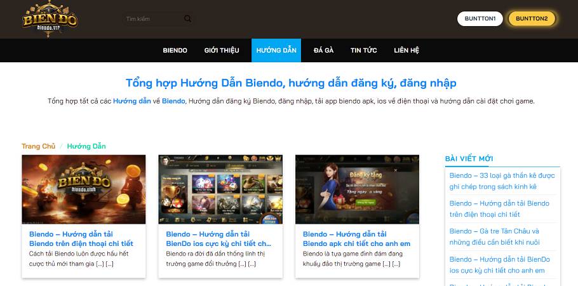This screenshot has height=286, width=578.
Task: Open sidebar post 'Gà tre Tân Châu'
Action: tap(494, 236)
